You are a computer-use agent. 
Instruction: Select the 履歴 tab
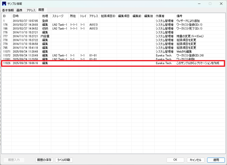click(x=41, y=10)
